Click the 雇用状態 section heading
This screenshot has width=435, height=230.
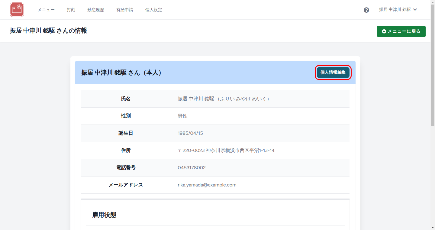[x=104, y=215]
